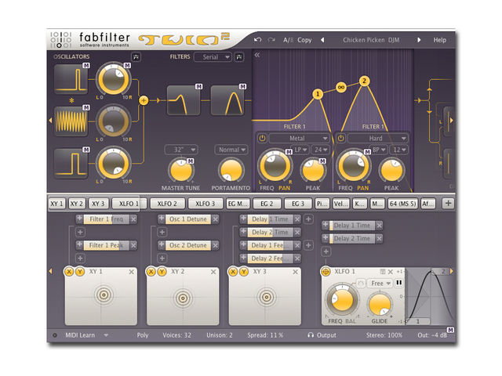Screen dimensions: 502x376
Task: Click the oscillators section options icon
Action: tap(136, 57)
